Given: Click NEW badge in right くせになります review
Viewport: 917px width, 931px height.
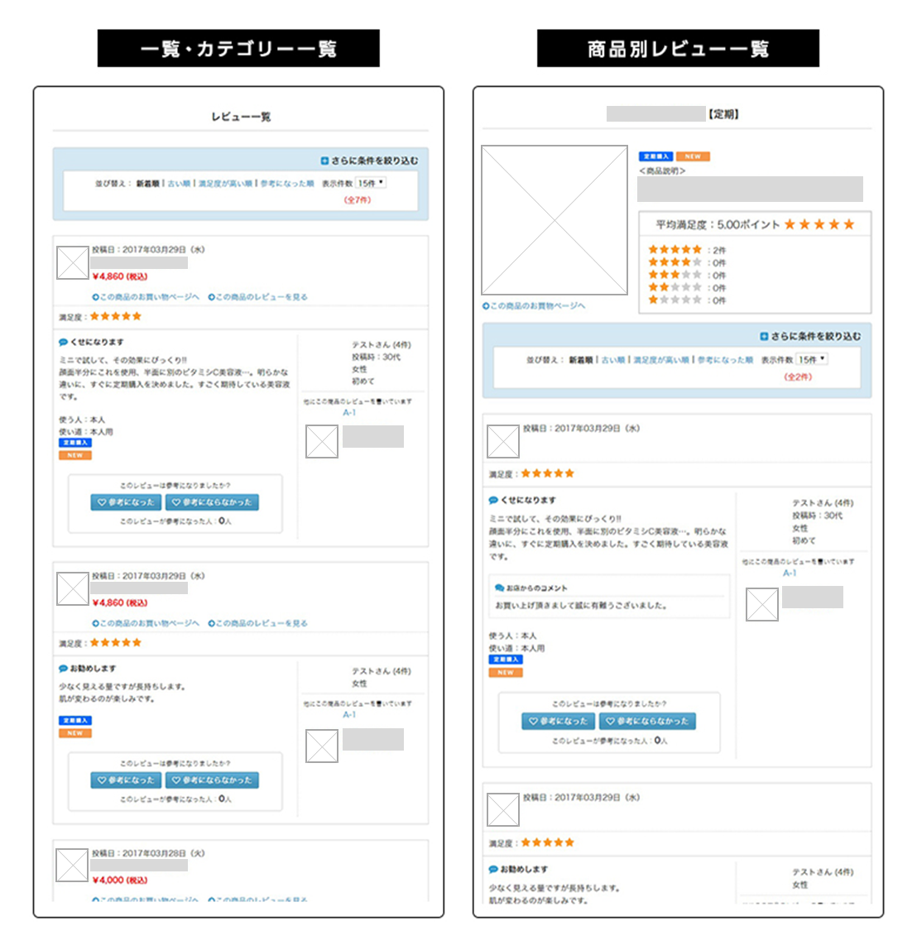Looking at the screenshot, I should [506, 673].
